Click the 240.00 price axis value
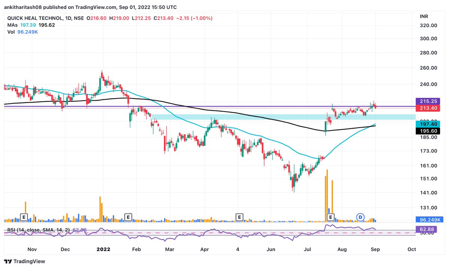Image resolution: width=449 pixels, height=269 pixels. [x=429, y=84]
